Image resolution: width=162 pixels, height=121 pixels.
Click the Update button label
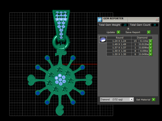(x=111, y=32)
